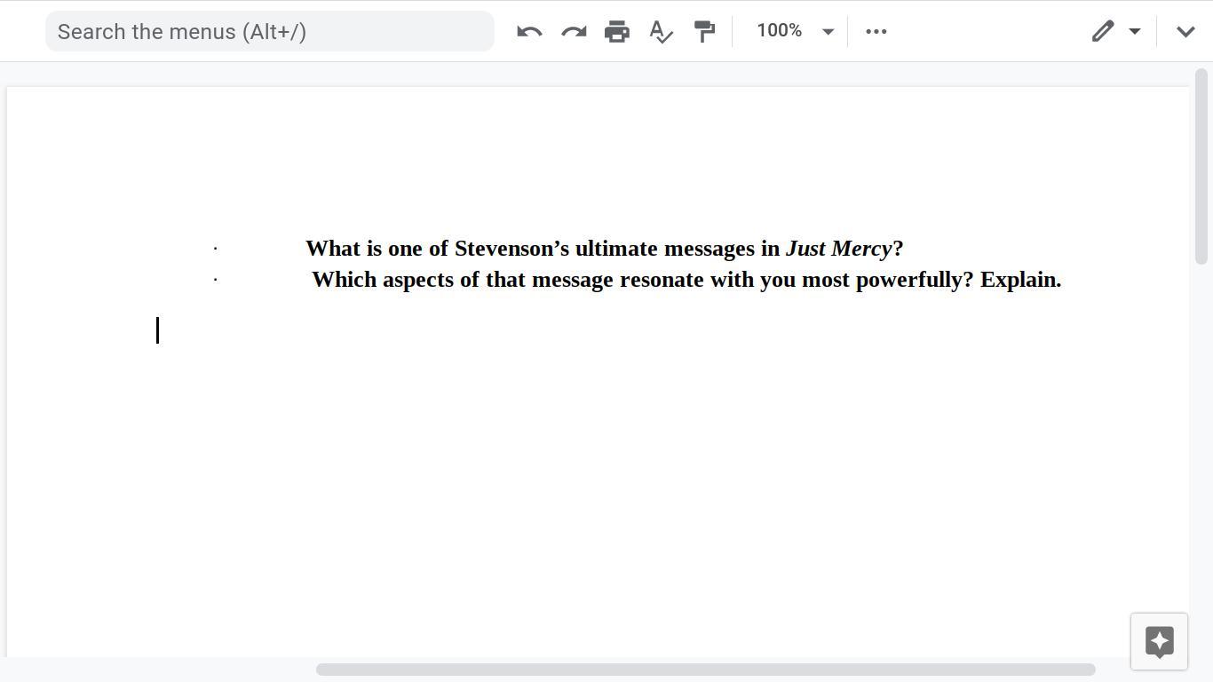Image resolution: width=1213 pixels, height=682 pixels.
Task: Click the pencil Editing mode icon
Action: point(1103,31)
